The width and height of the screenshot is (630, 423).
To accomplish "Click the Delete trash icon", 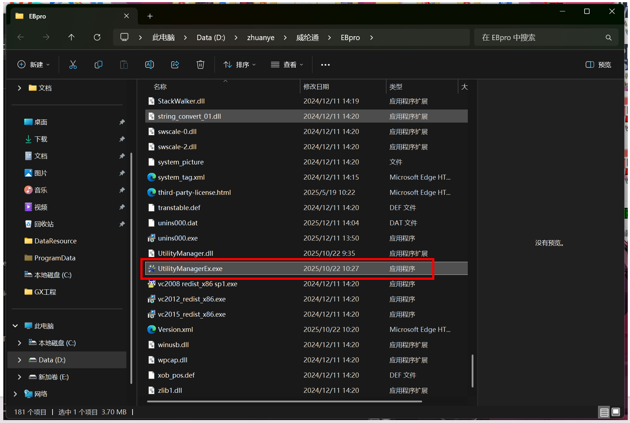I will [x=200, y=65].
